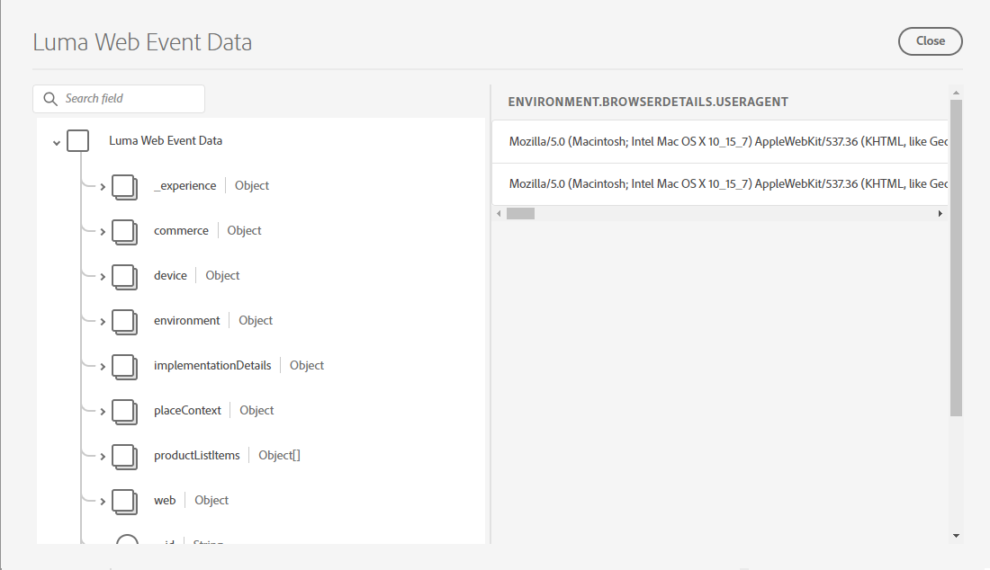Click the productListItems field name

tap(197, 455)
